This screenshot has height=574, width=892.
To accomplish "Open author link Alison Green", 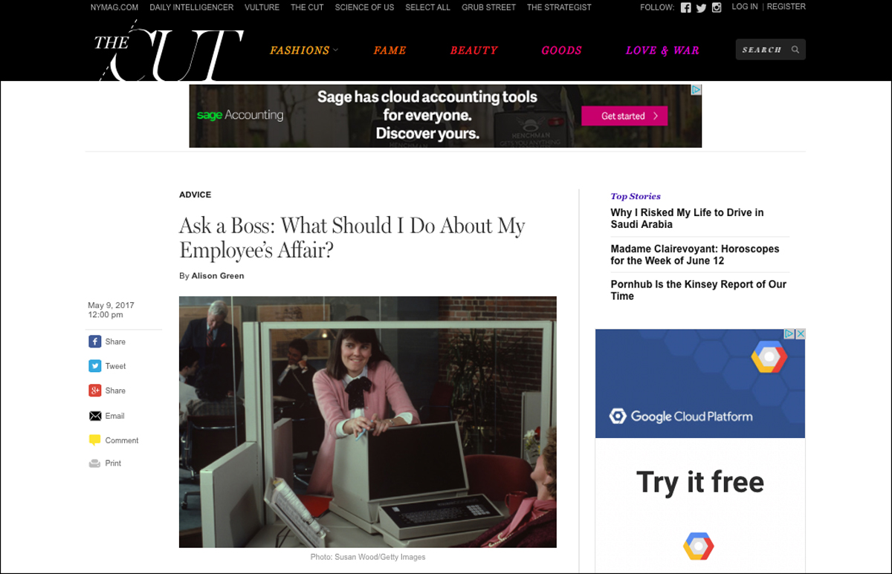I will pyautogui.click(x=218, y=275).
